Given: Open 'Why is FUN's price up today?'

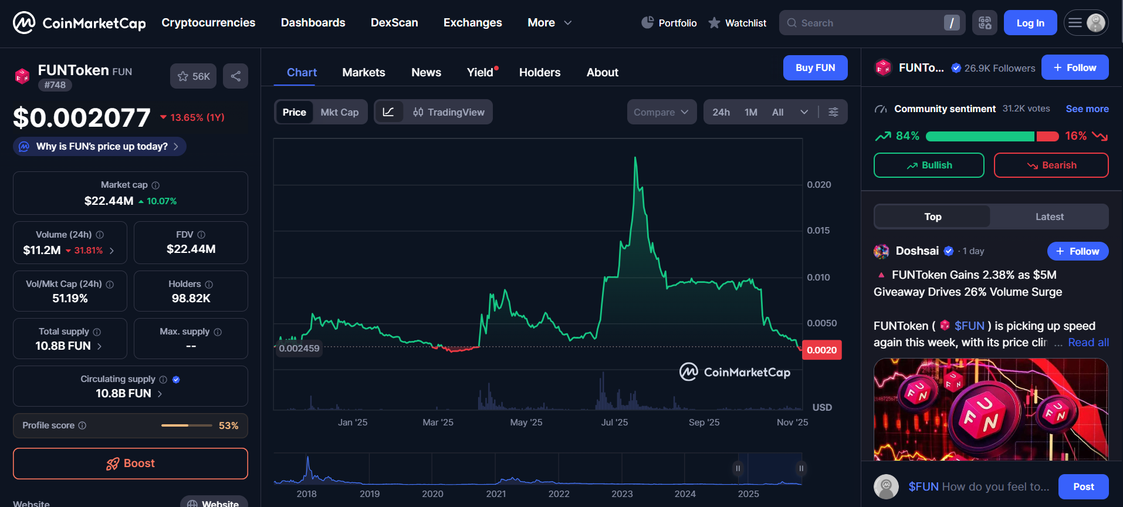Looking at the screenshot, I should (100, 147).
